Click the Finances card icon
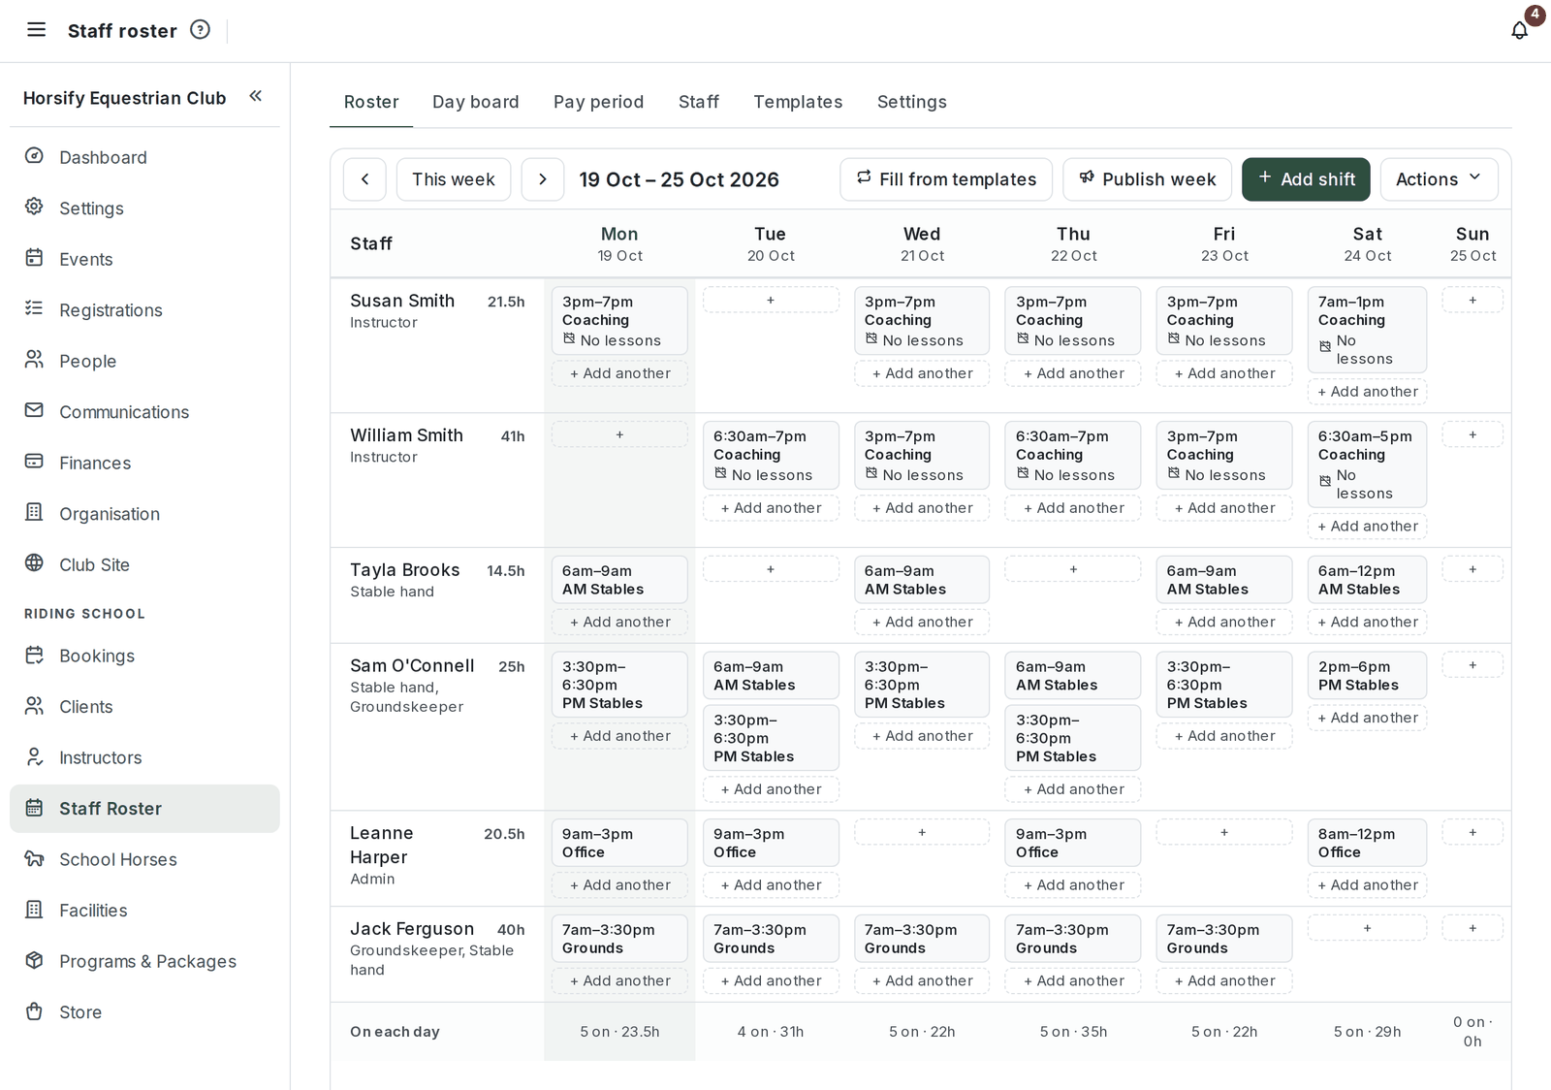This screenshot has height=1090, width=1551. click(34, 462)
